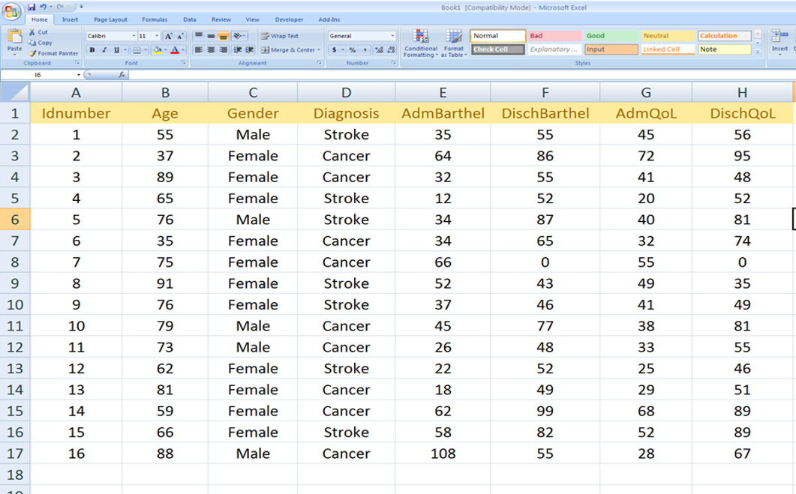The width and height of the screenshot is (796, 494).
Task: Expand the General number format dropdown
Action: click(392, 36)
